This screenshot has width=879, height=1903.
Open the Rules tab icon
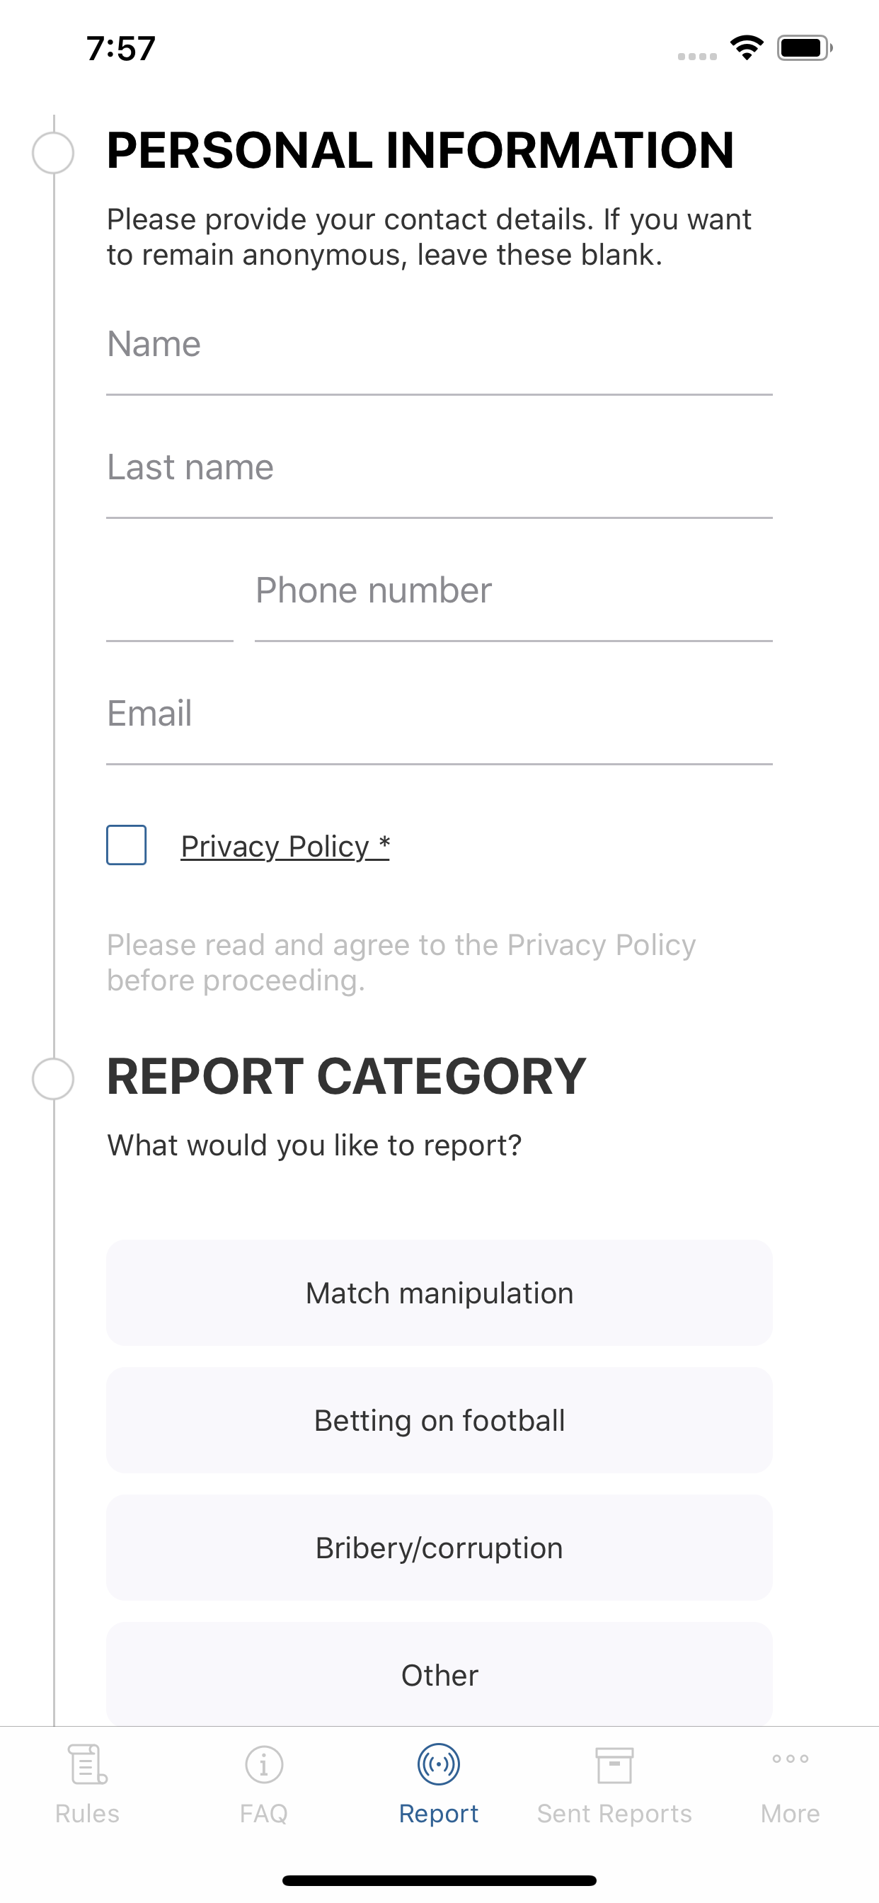click(87, 1764)
